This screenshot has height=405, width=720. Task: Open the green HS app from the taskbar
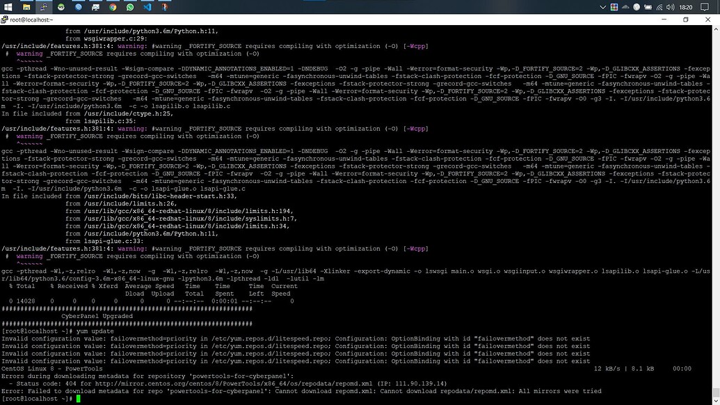(x=61, y=7)
